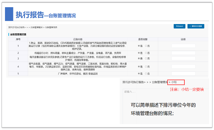
Task: Click the 是否完整 column header
Action: 143,39
